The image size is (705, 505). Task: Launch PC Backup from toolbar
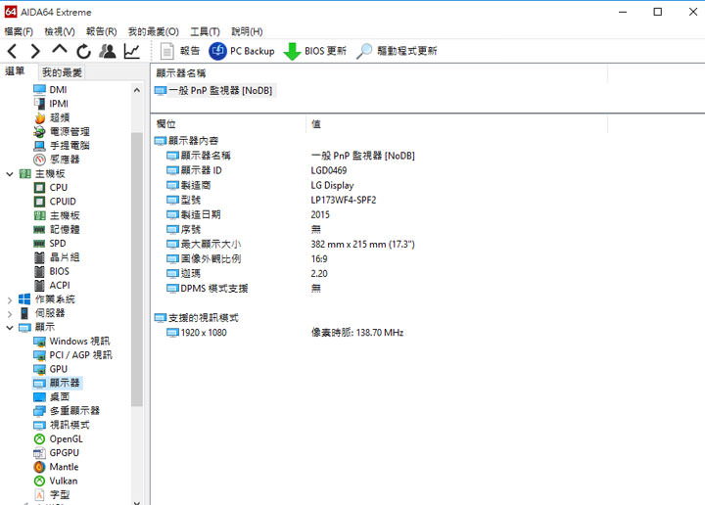(242, 51)
